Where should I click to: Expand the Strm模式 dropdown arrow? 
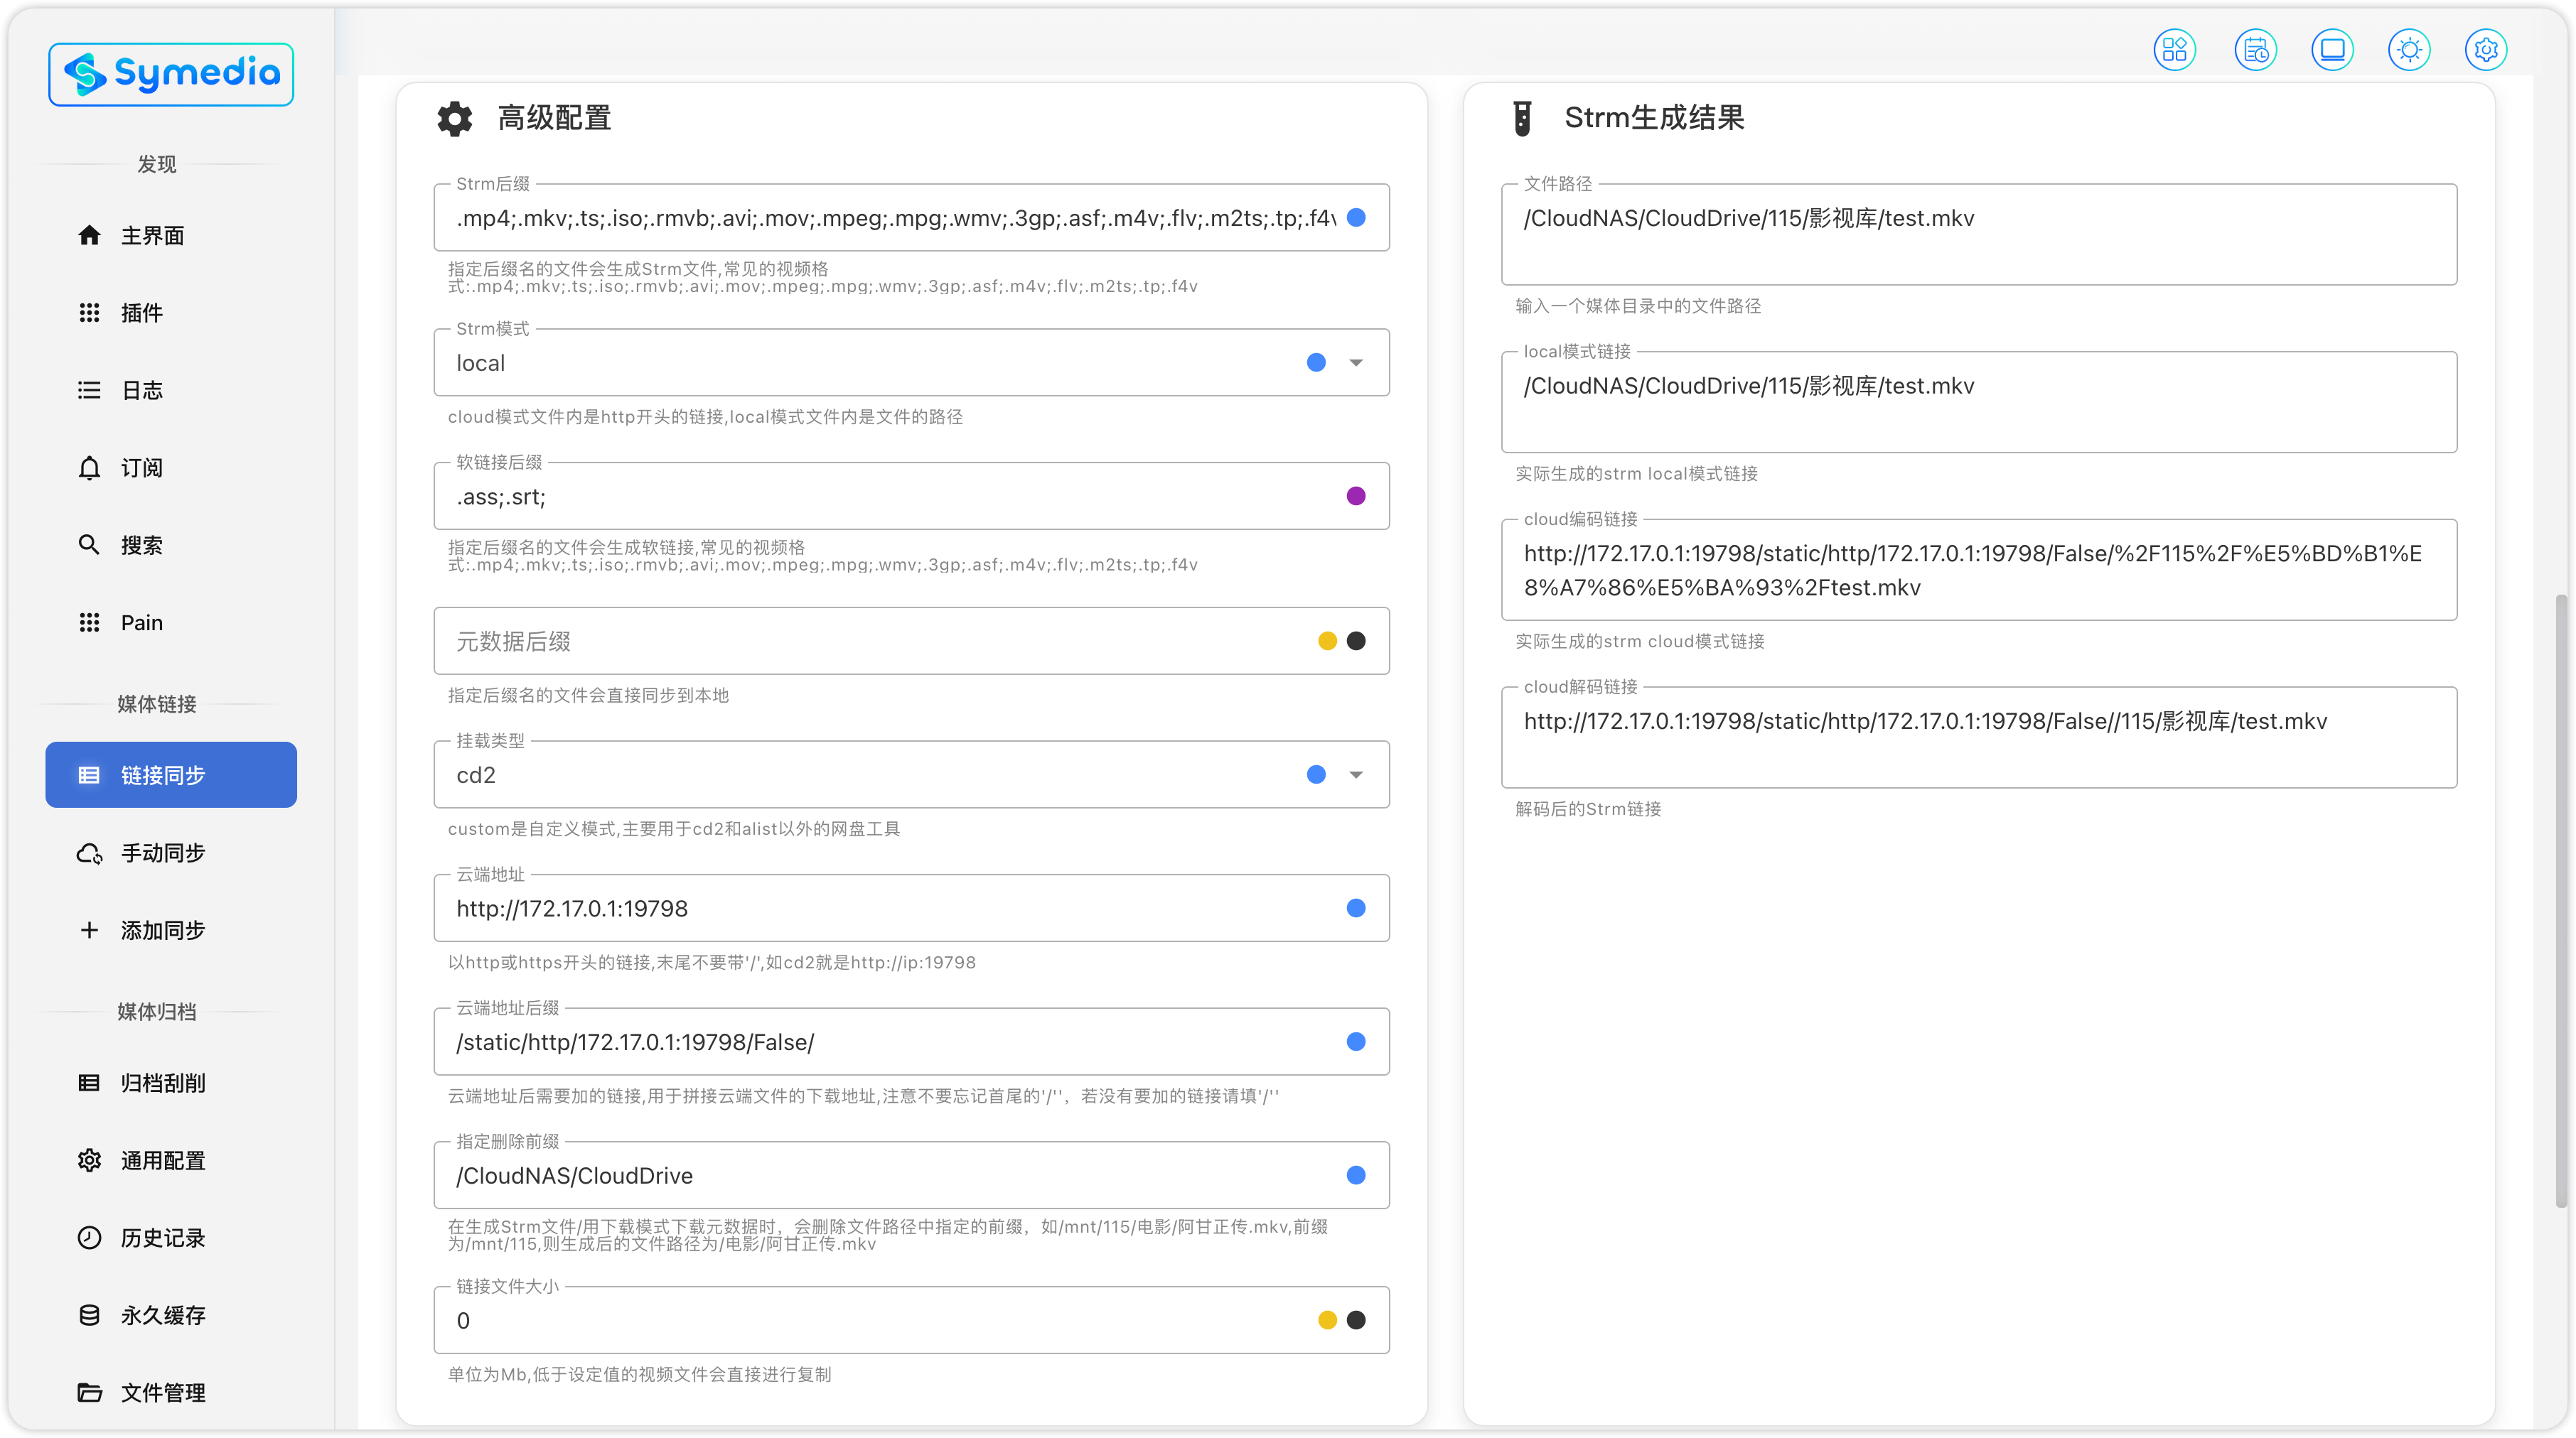tap(1356, 363)
